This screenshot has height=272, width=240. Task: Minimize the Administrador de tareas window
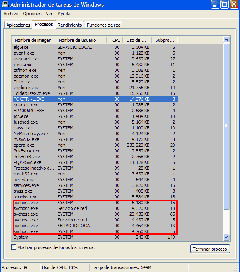click(x=215, y=5)
